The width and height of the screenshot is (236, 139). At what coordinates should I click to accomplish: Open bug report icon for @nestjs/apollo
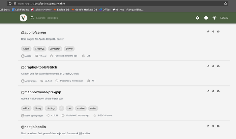pos(213,126)
